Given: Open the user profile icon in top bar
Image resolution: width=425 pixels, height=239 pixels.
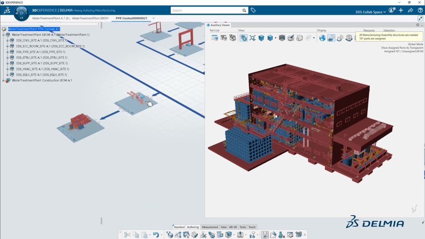Looking at the screenshot, I should click(x=391, y=10).
